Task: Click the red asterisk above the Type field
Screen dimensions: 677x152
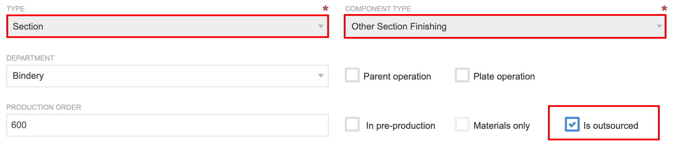Action: 325,8
